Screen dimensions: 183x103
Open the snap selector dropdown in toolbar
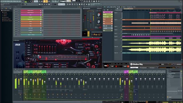[54, 4]
